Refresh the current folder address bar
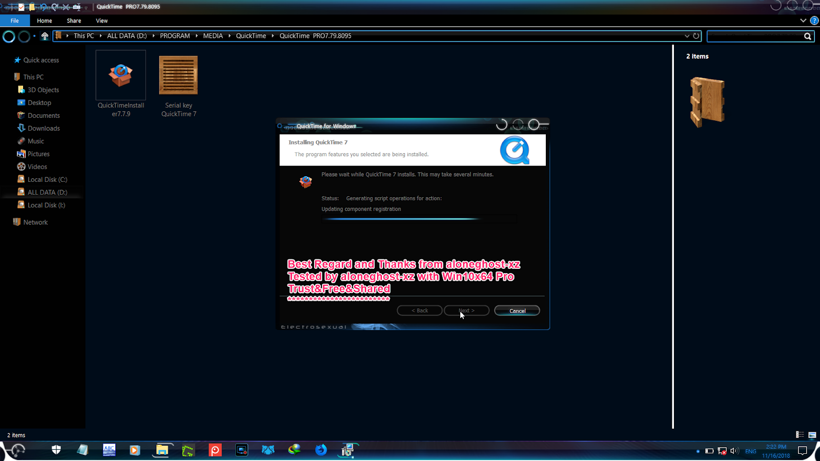 coord(696,36)
